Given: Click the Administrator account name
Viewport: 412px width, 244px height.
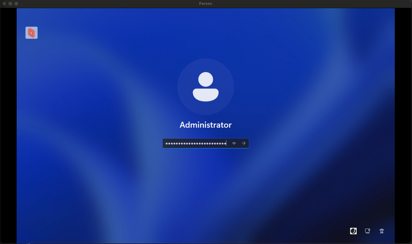Looking at the screenshot, I should pyautogui.click(x=206, y=125).
